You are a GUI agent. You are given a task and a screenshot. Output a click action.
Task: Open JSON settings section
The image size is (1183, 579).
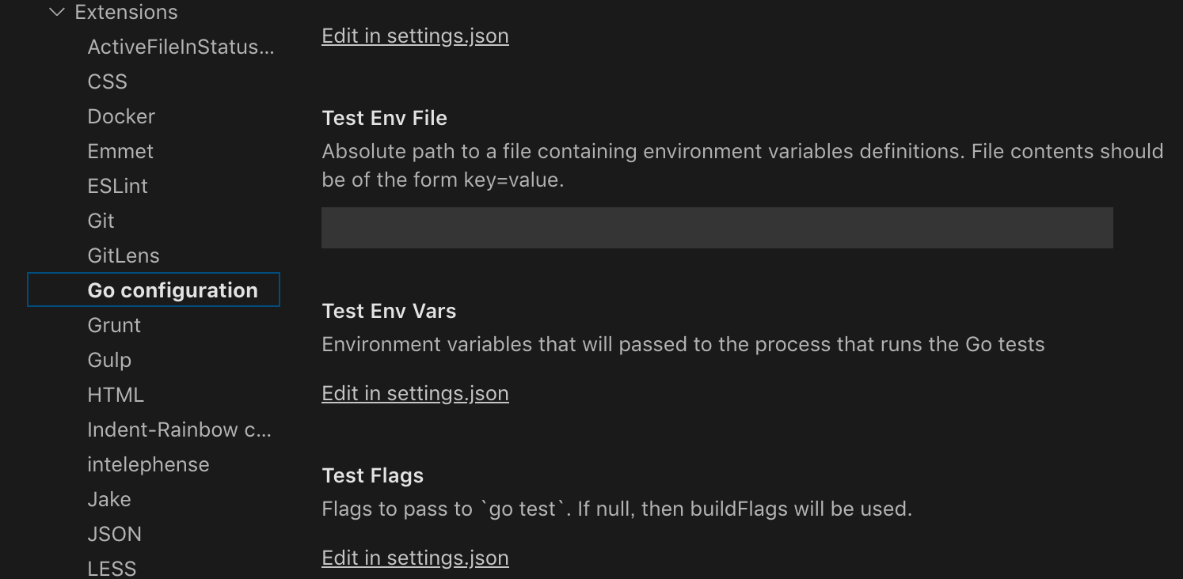[x=115, y=535]
